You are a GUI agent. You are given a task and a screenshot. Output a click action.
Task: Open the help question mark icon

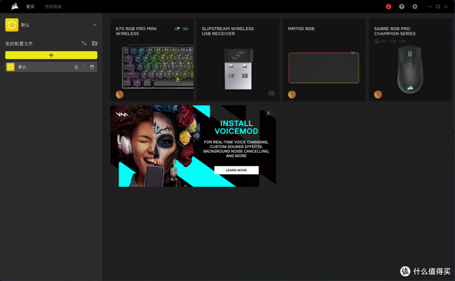pyautogui.click(x=401, y=6)
